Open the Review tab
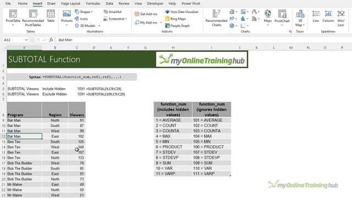Image resolution: width=352 pixels, height=198 pixels. click(124, 4)
